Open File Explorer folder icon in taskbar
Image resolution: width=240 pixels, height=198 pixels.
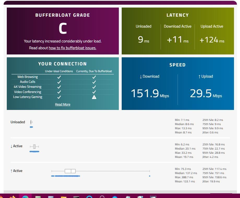(63, 197)
